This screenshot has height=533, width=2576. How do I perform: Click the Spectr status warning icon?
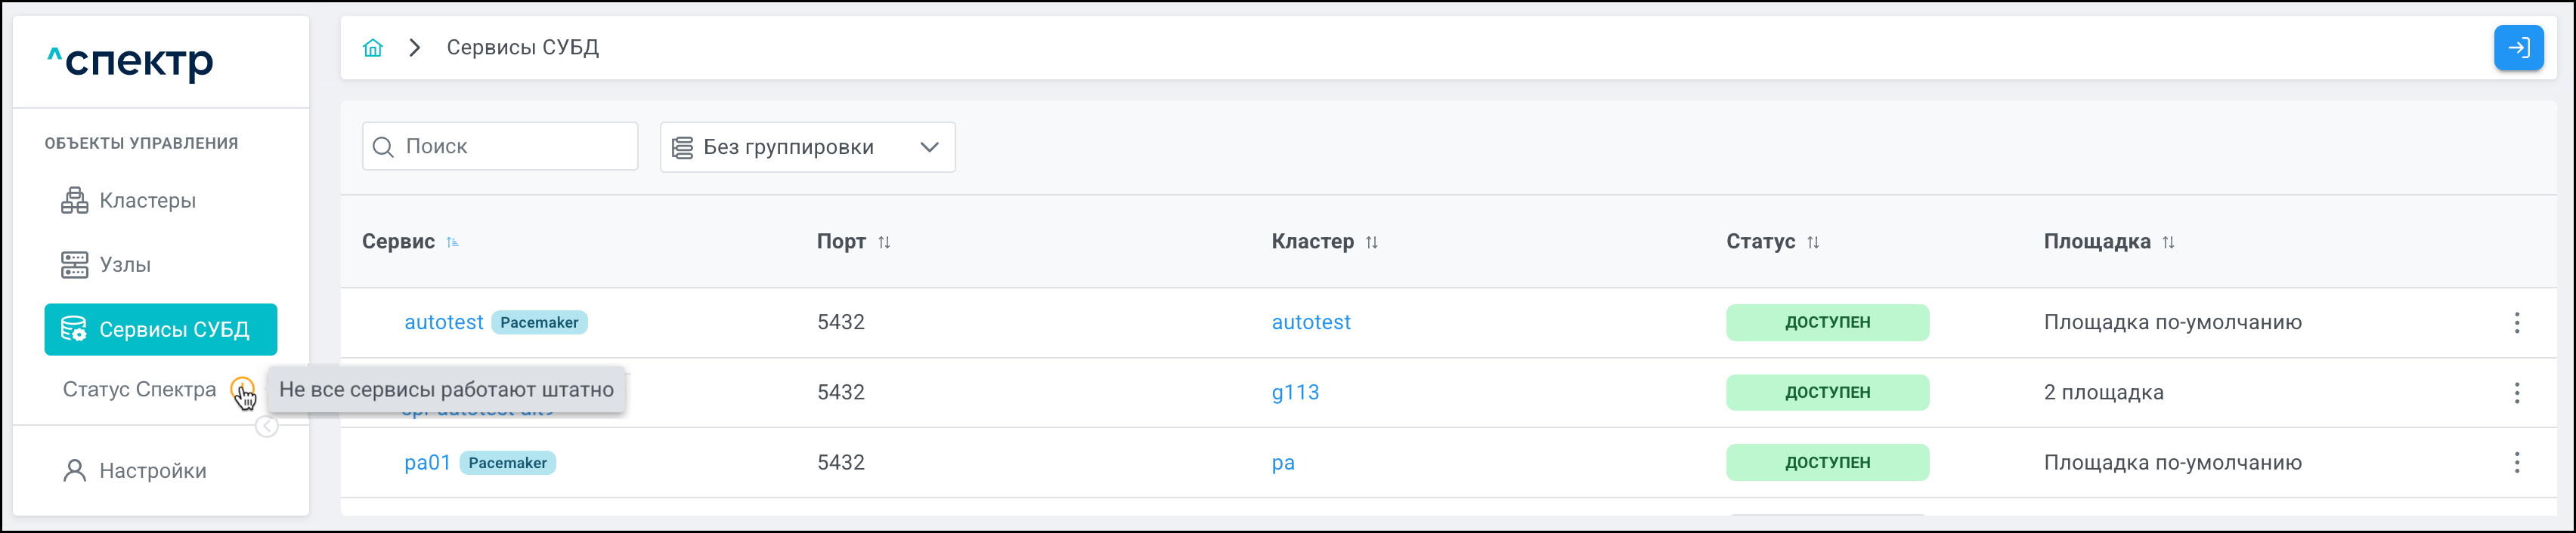(241, 387)
